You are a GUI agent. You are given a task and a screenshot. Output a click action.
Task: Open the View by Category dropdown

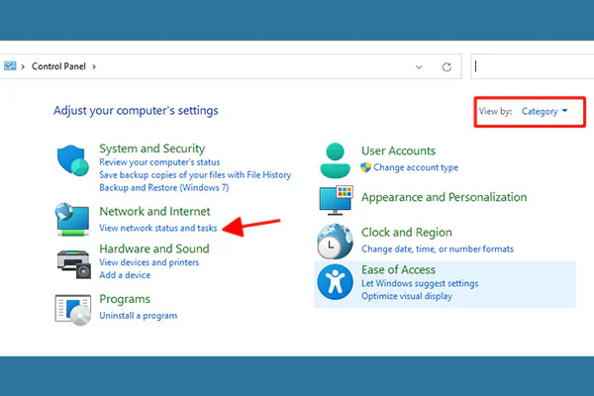pos(544,112)
